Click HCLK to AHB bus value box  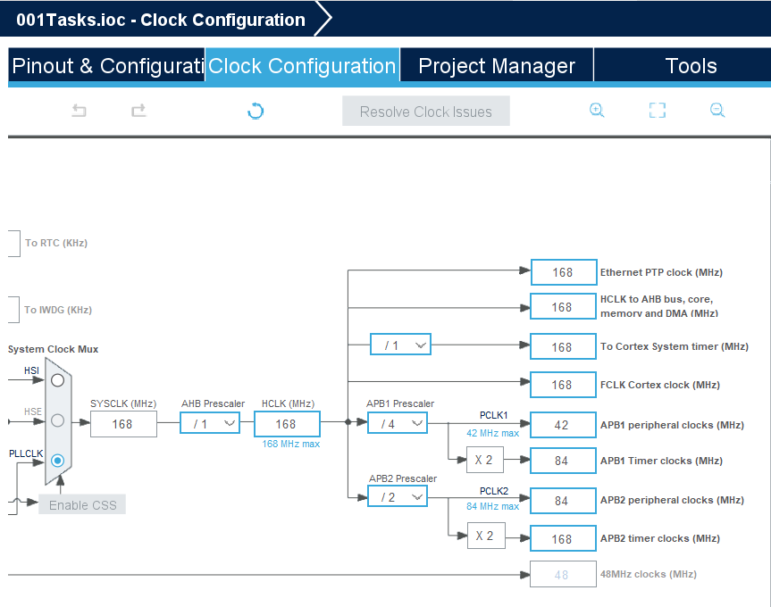(563, 307)
